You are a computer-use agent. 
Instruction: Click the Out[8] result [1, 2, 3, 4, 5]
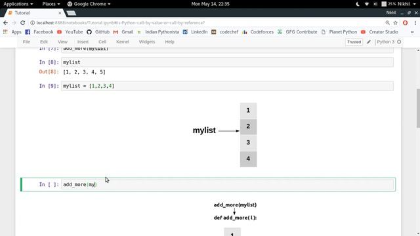85,72
